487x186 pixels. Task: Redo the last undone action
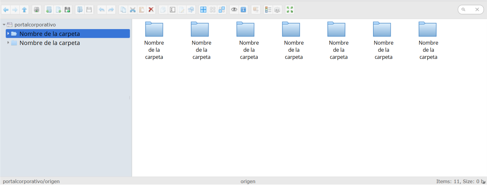click(x=111, y=10)
